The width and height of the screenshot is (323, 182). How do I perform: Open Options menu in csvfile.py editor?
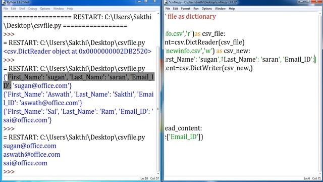206,9
